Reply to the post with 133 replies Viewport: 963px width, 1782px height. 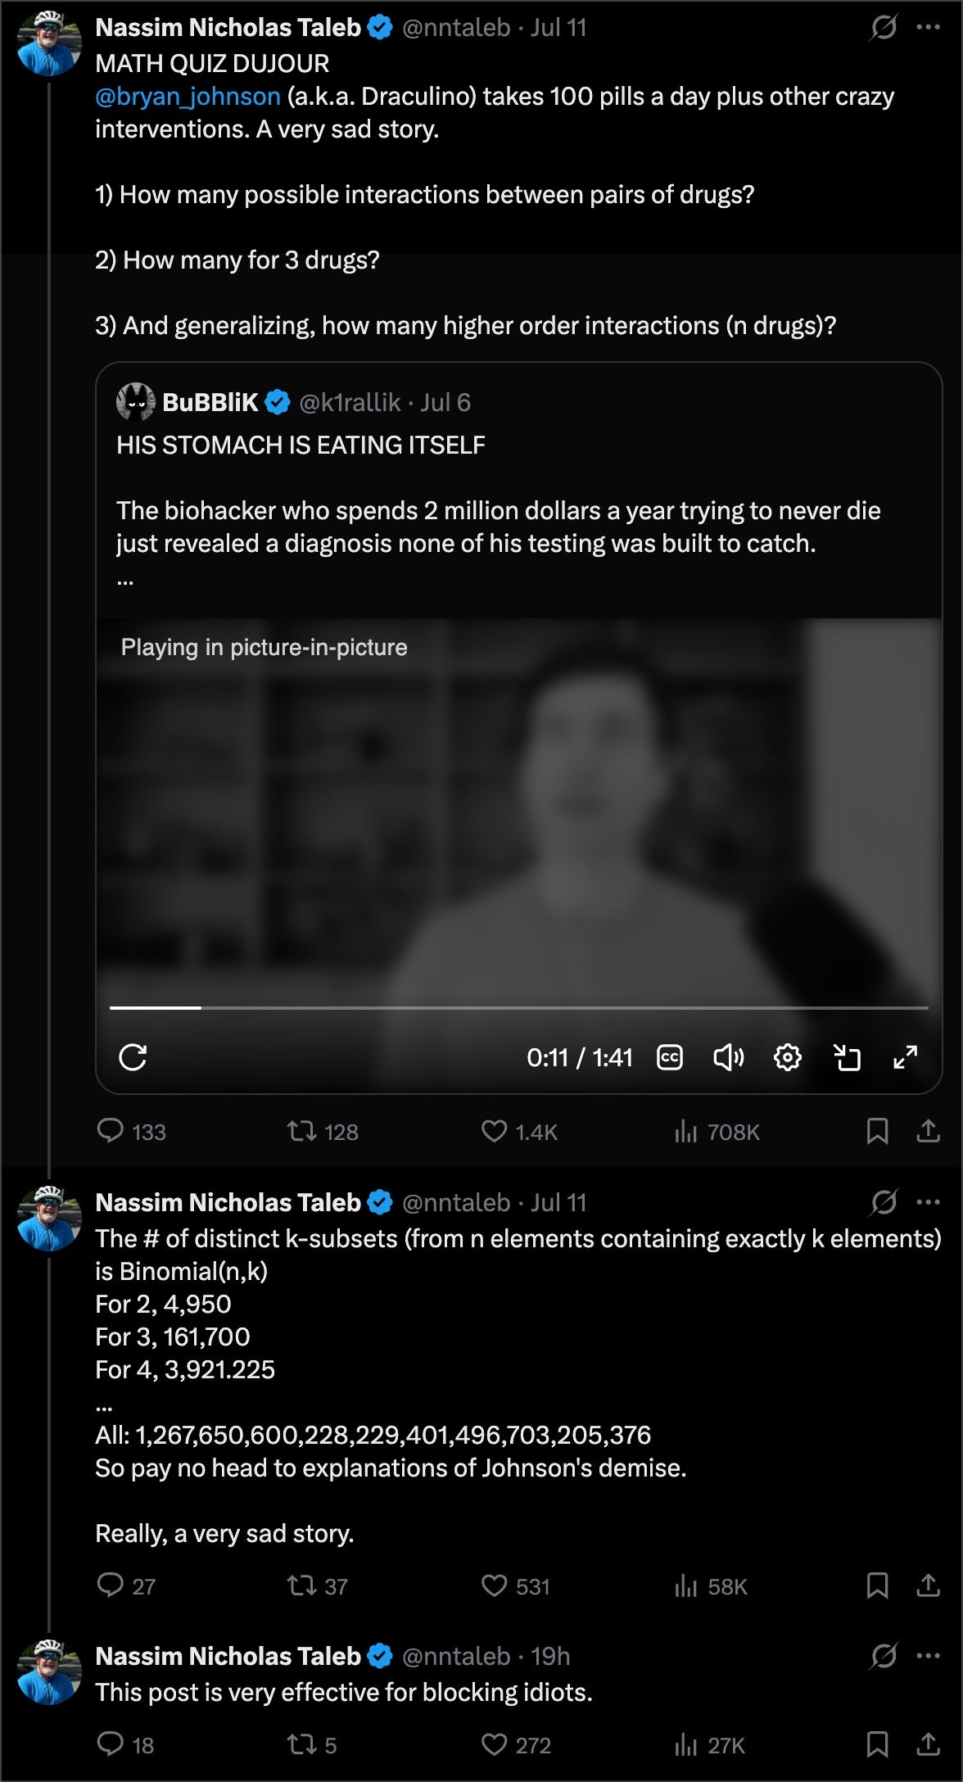131,1132
